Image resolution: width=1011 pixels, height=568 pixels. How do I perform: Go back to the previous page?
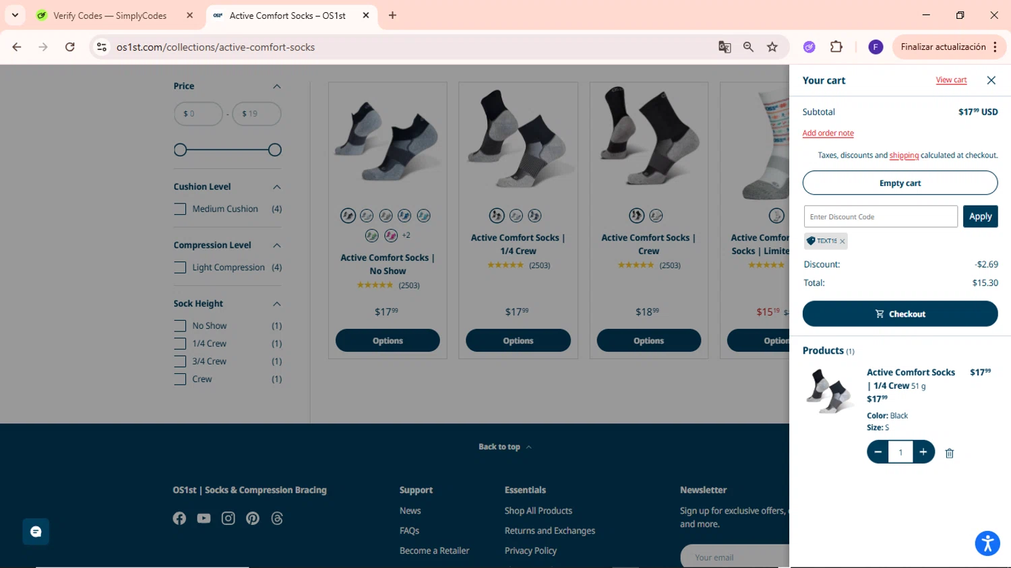point(17,47)
